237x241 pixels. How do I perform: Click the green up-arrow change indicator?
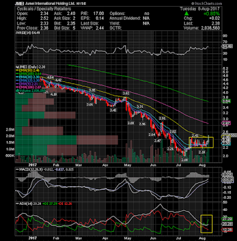[187, 14]
